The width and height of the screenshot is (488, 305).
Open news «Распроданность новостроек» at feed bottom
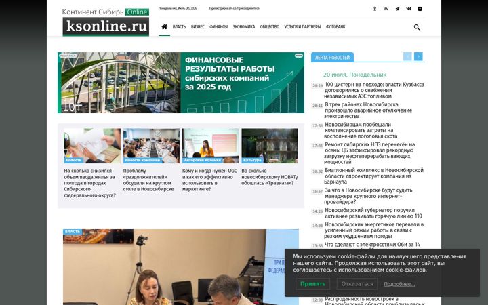pos(375,301)
